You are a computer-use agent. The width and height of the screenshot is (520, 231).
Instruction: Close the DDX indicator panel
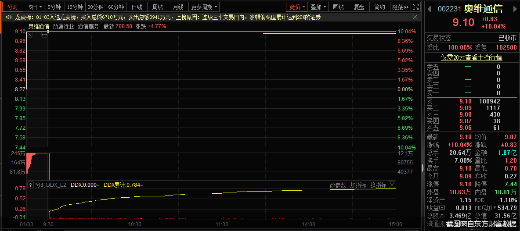click(392, 185)
